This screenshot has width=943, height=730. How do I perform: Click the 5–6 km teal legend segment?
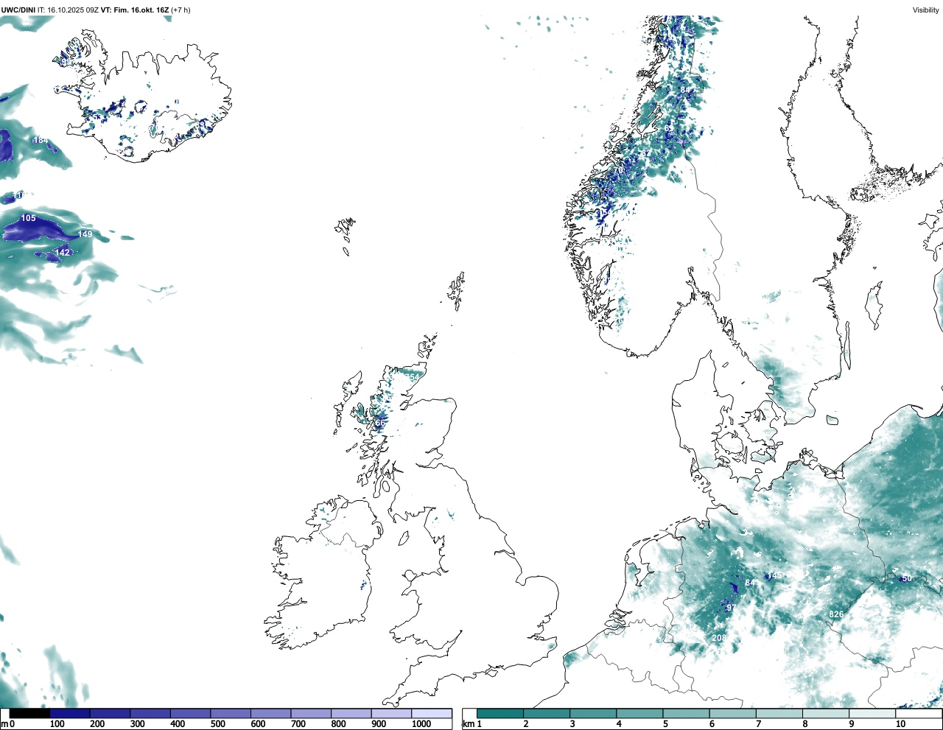click(x=687, y=713)
